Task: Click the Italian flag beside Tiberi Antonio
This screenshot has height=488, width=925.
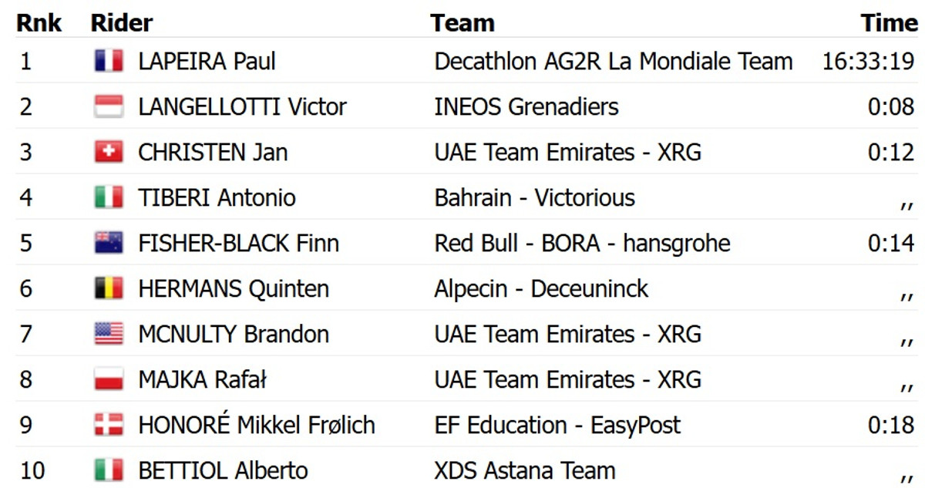Action: 109,197
